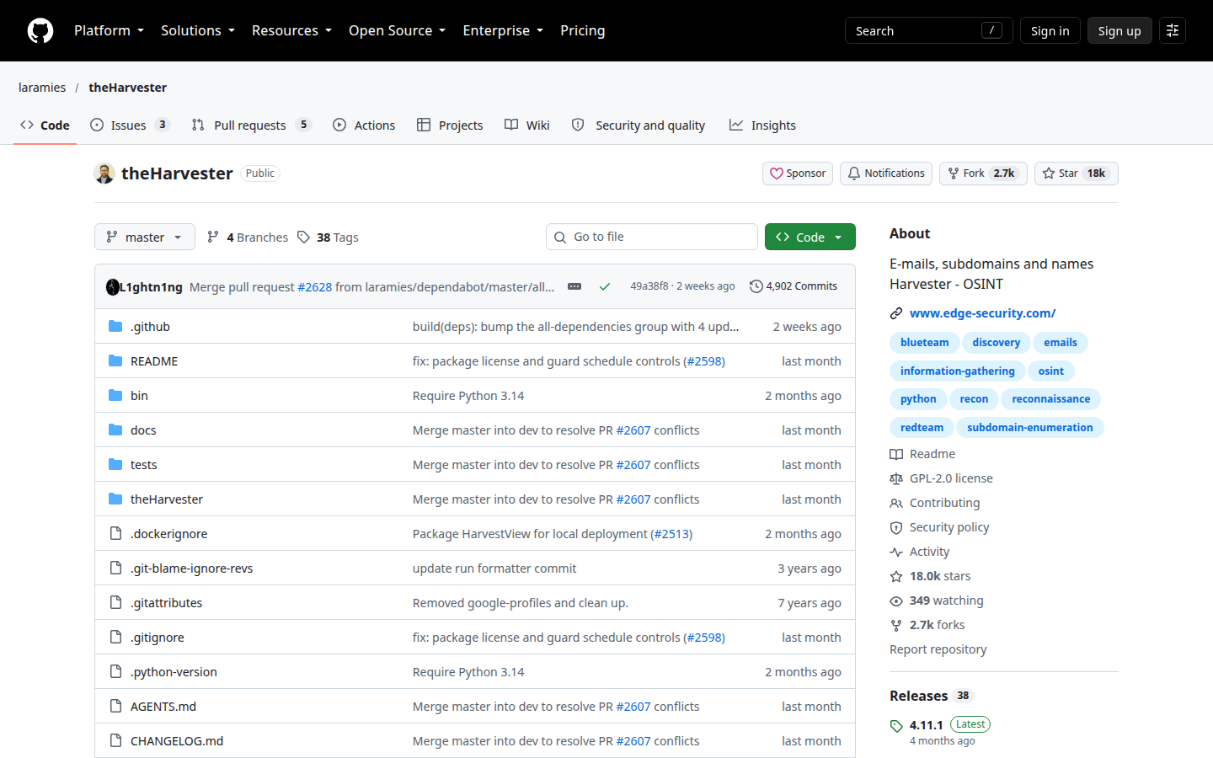Click the pulse icon beside Activity

pyautogui.click(x=896, y=552)
